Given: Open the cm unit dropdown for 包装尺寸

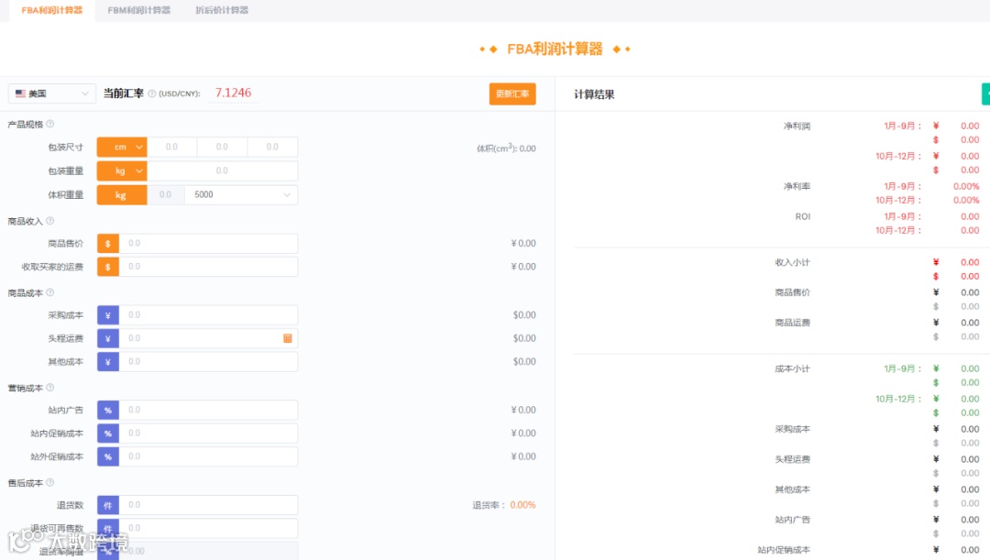Looking at the screenshot, I should tap(122, 147).
